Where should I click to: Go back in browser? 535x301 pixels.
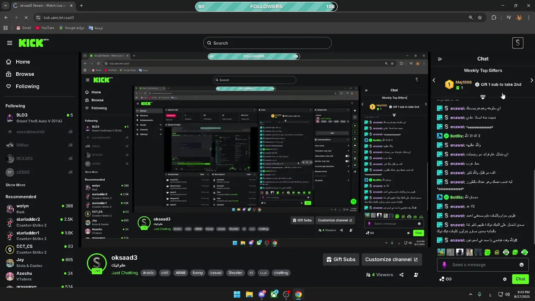click(6, 18)
